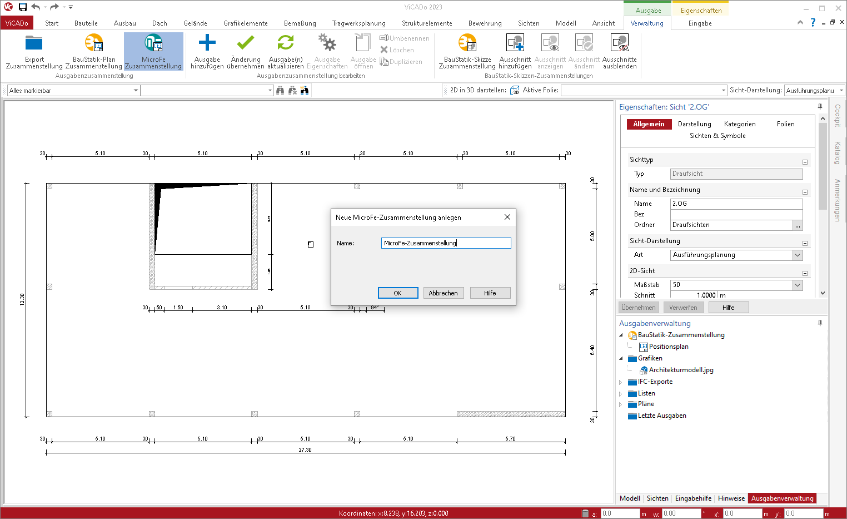This screenshot has width=847, height=519.
Task: Open the Alles markierbar dropdown
Action: point(136,90)
